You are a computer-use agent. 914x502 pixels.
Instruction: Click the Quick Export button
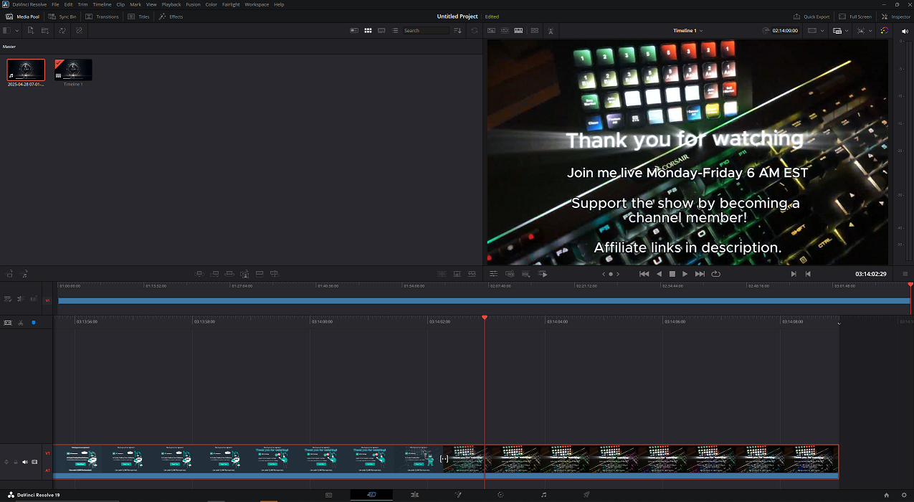tap(811, 16)
